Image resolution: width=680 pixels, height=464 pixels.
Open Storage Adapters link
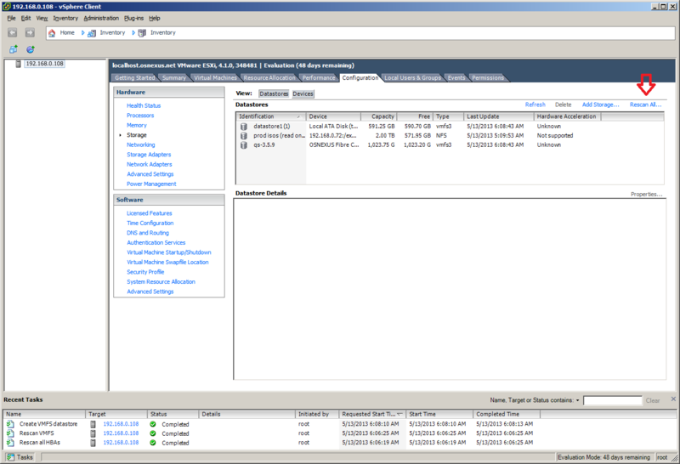tap(149, 155)
